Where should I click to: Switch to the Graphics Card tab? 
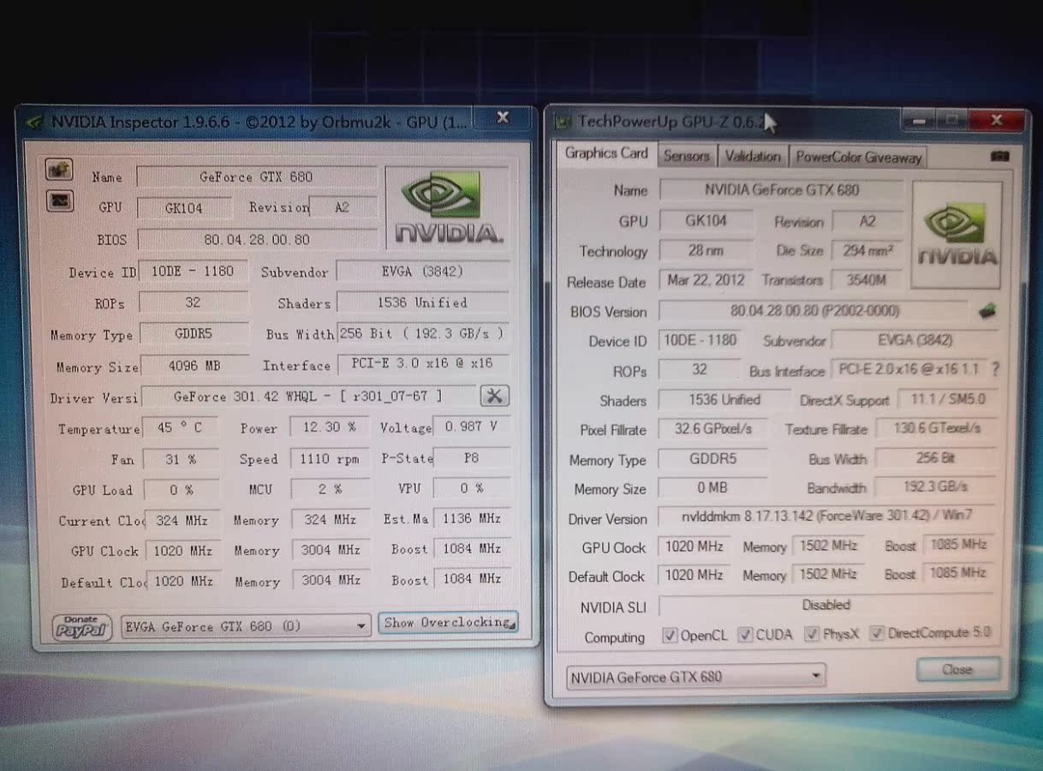click(x=606, y=153)
